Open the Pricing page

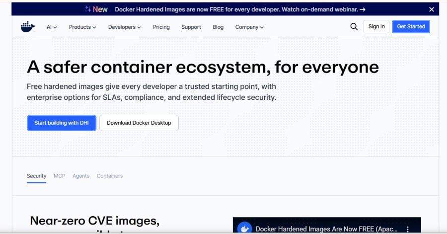pos(161,27)
